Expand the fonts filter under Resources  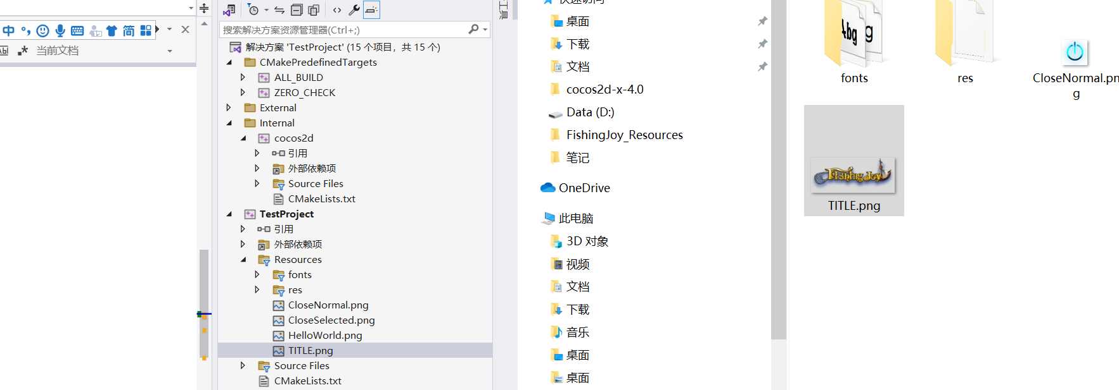click(257, 274)
